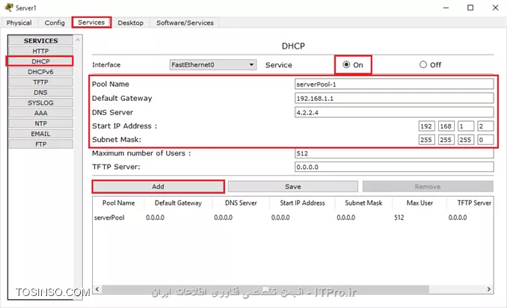Click second octet 168 of Start IP
This screenshot has width=507, height=308.
click(446, 126)
